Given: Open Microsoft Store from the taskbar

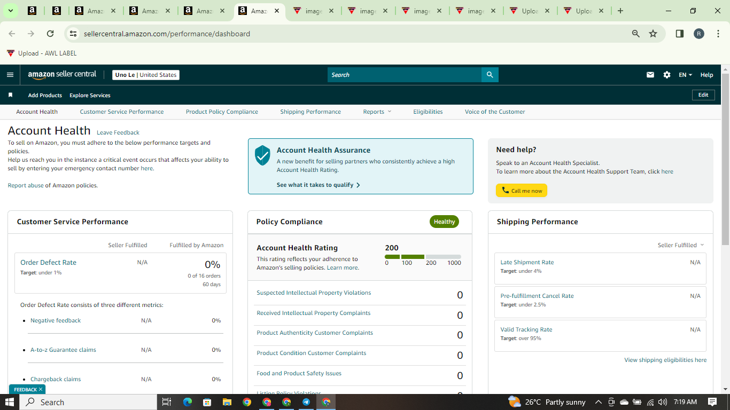Looking at the screenshot, I should click(207, 402).
